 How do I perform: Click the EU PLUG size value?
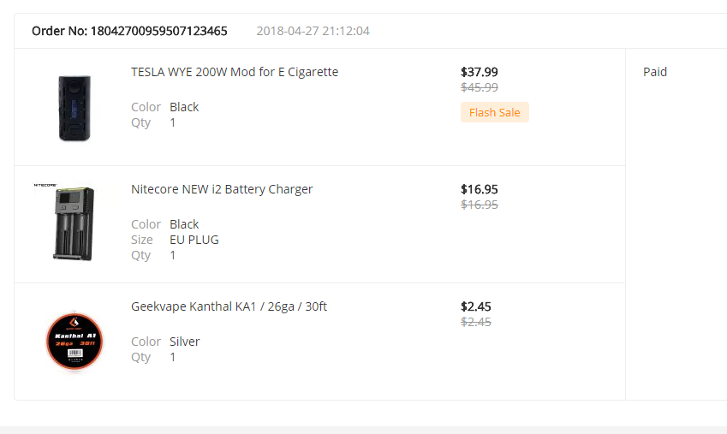(194, 240)
